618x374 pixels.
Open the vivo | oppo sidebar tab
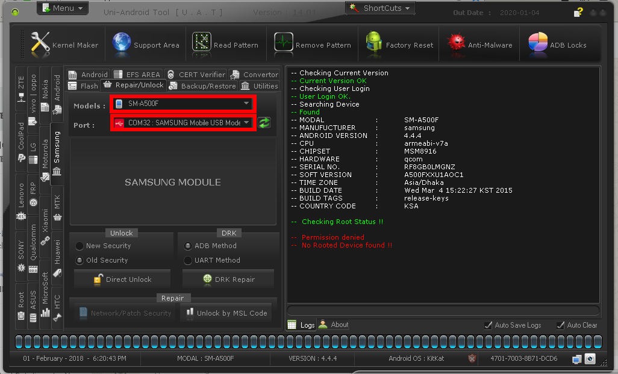33,99
